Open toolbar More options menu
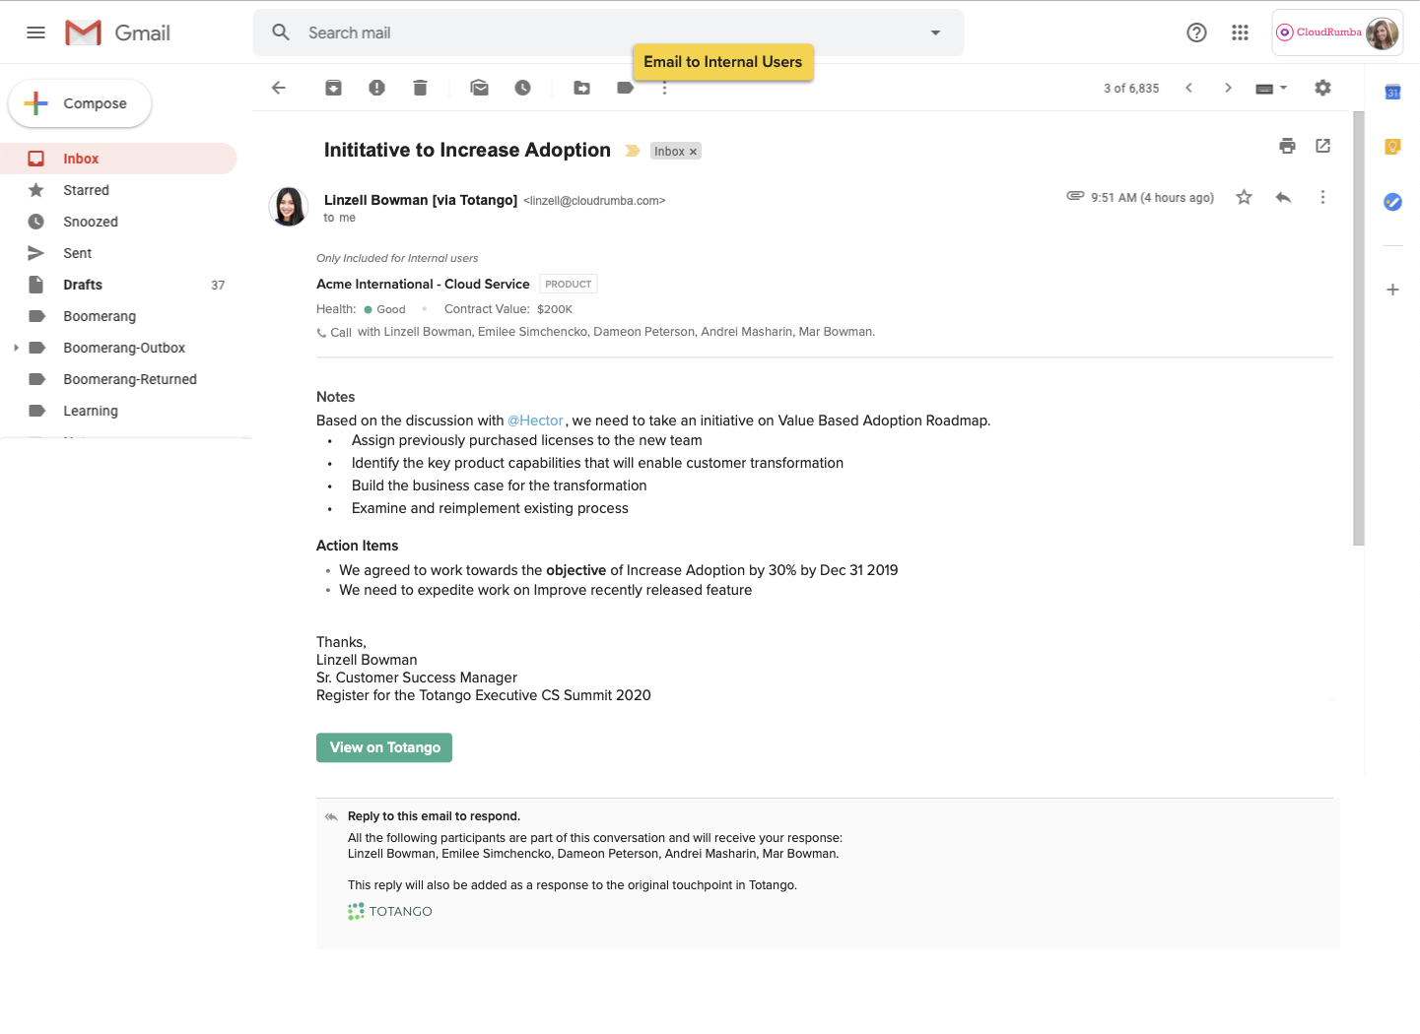The height and width of the screenshot is (1034, 1420). 665,89
